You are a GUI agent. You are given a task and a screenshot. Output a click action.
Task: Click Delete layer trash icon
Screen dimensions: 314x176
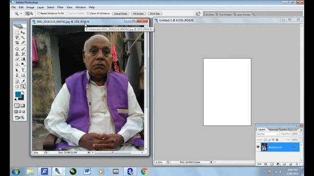click(x=297, y=164)
